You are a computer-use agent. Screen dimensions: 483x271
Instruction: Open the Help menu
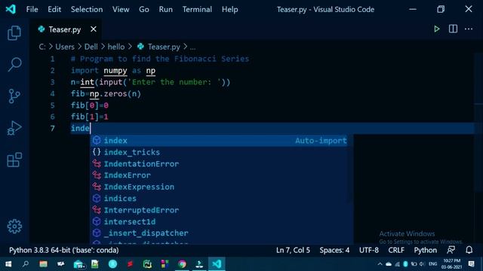(229, 9)
